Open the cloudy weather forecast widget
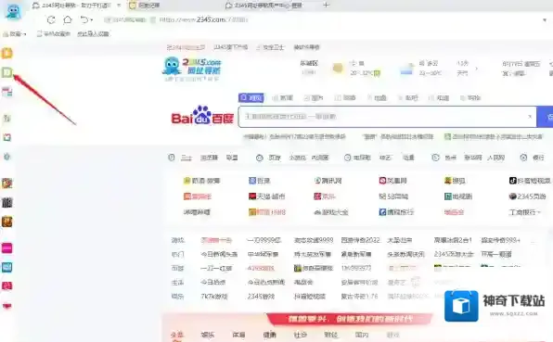Image resolution: width=553 pixels, height=342 pixels. 420,69
